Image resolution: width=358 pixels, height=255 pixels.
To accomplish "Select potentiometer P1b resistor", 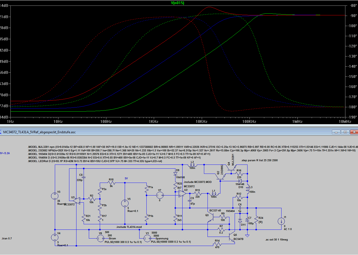I will point(147,218).
